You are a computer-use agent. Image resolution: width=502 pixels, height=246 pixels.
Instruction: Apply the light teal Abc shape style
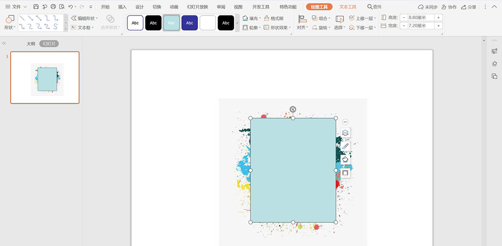(171, 23)
